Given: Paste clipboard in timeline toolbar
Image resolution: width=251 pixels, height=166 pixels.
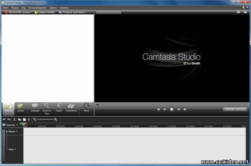Looking at the screenshot, I should tap(24, 120).
